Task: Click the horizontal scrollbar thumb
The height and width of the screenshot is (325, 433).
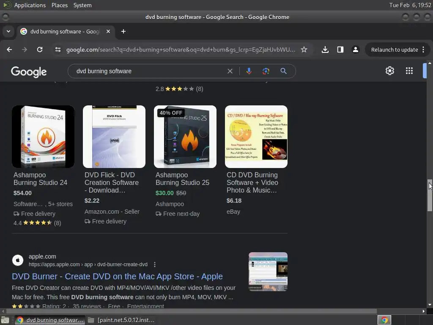Action: click(x=192, y=311)
